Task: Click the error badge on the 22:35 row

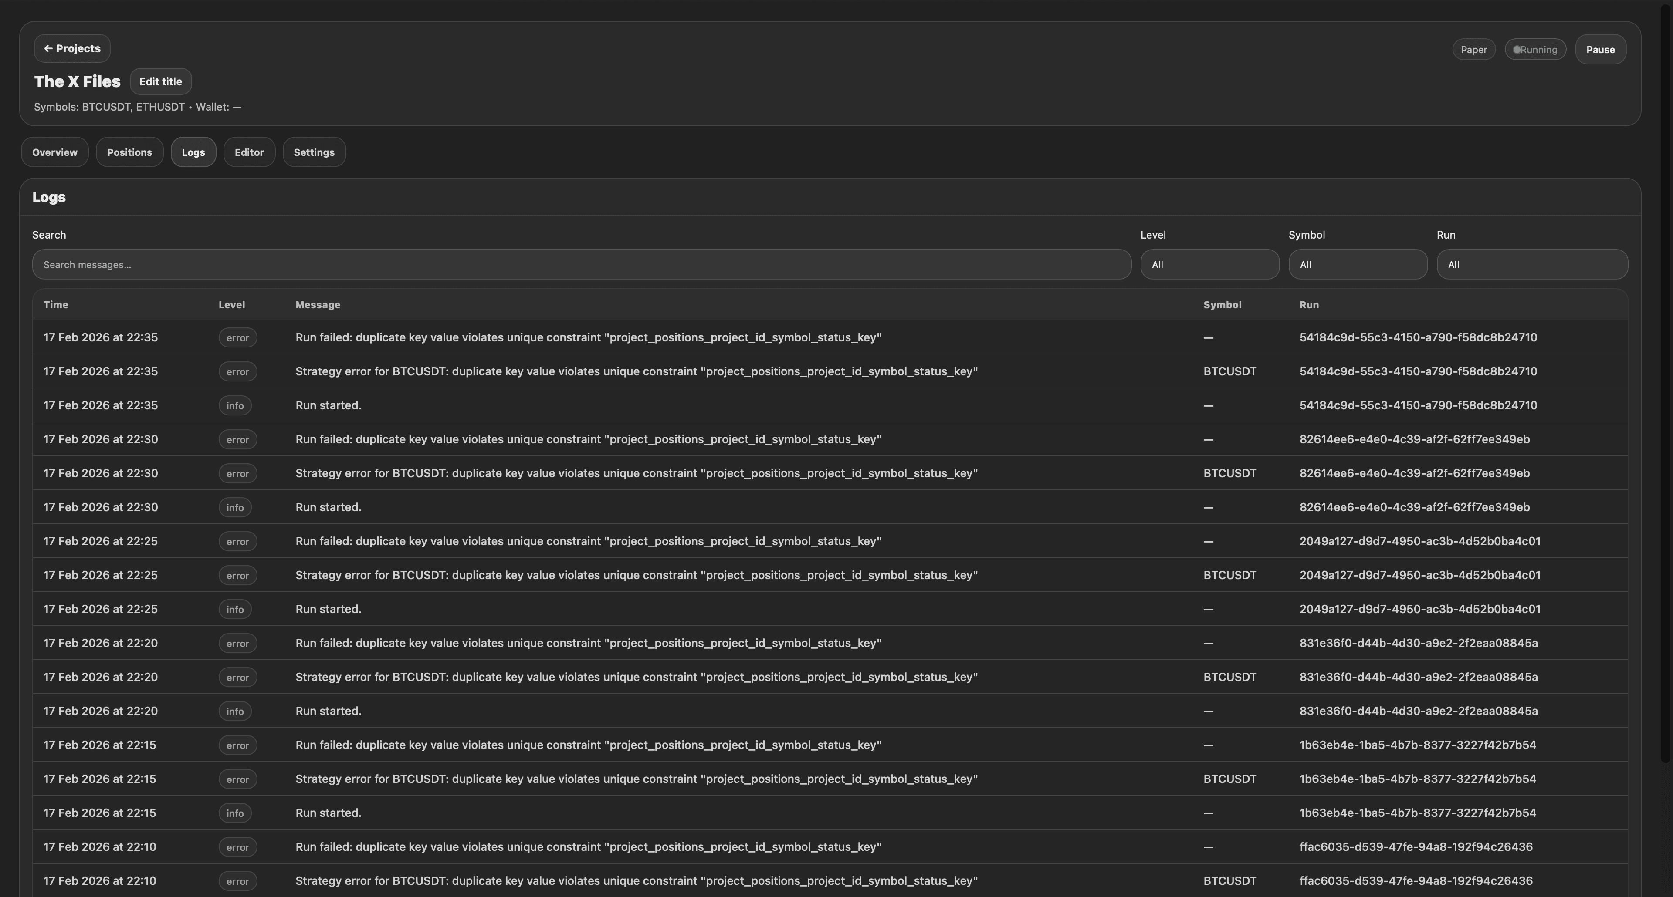Action: pyautogui.click(x=237, y=337)
